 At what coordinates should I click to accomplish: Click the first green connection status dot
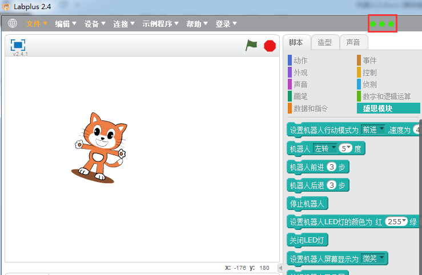[x=373, y=24]
